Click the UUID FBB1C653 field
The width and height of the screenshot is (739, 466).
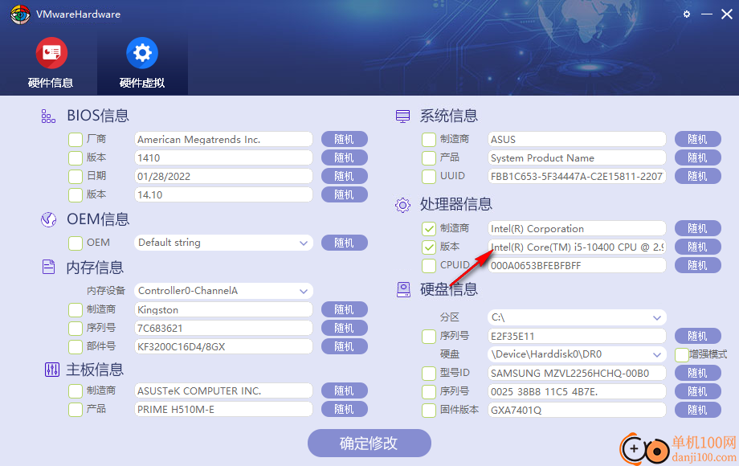click(577, 176)
